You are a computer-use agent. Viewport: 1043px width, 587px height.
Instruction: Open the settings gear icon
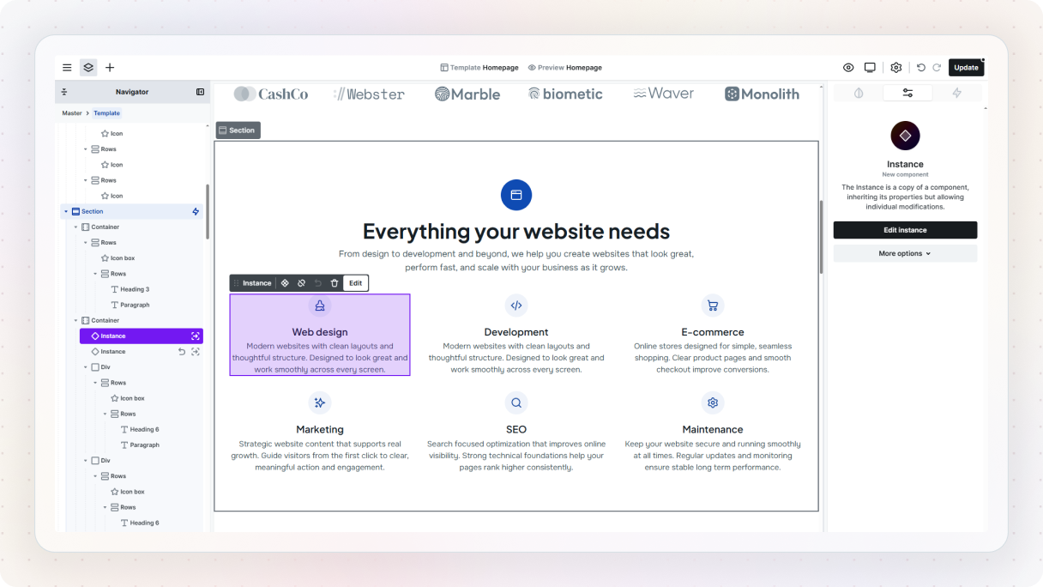pos(896,68)
